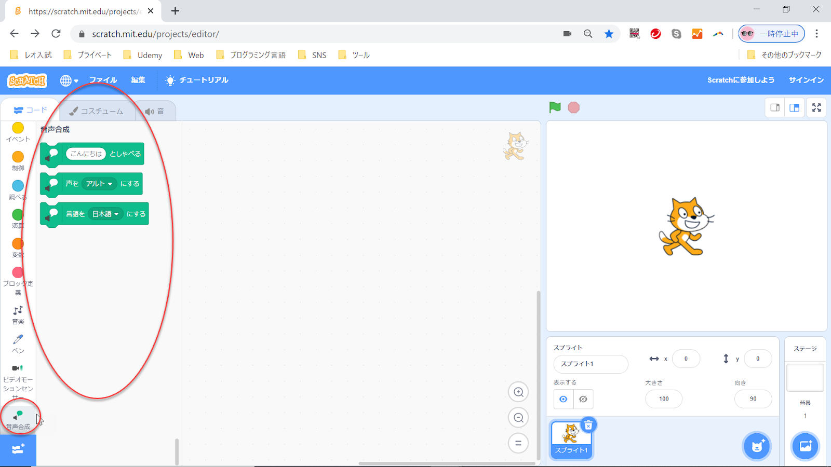Select the ブロック定義 category

[x=18, y=281]
